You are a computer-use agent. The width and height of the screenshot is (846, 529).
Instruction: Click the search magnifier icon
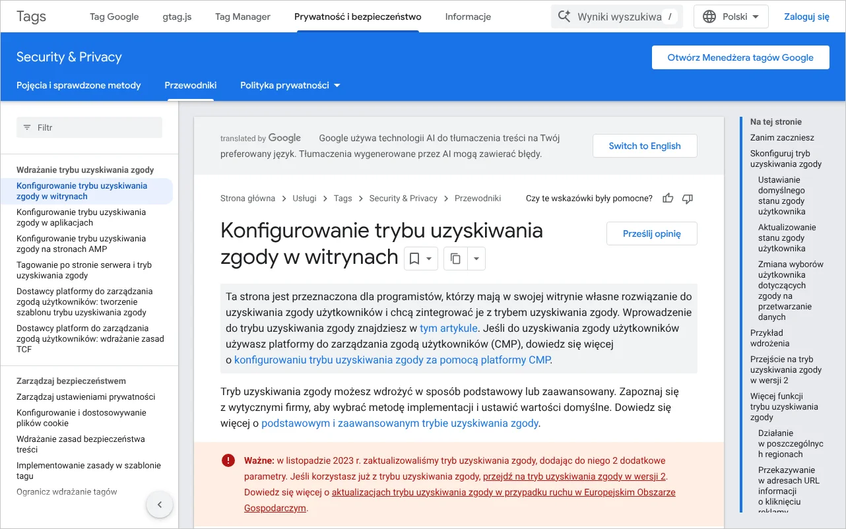pos(564,16)
